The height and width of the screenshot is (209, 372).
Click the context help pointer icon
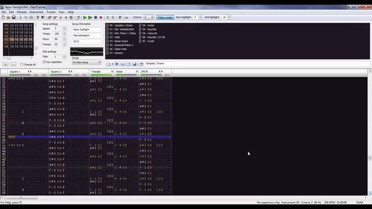pos(43,17)
